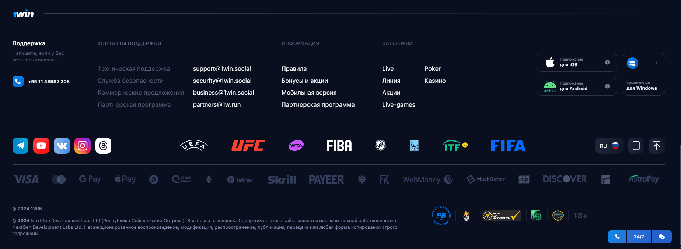Screen dimensions: 681x249
Task: Click the mobile device icon button
Action: pos(636,146)
